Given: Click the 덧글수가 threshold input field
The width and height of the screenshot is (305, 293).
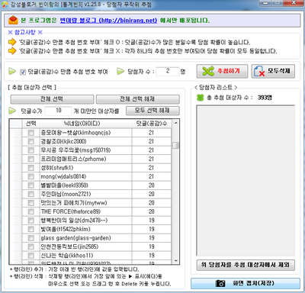Looking at the screenshot, I should (x=59, y=111).
